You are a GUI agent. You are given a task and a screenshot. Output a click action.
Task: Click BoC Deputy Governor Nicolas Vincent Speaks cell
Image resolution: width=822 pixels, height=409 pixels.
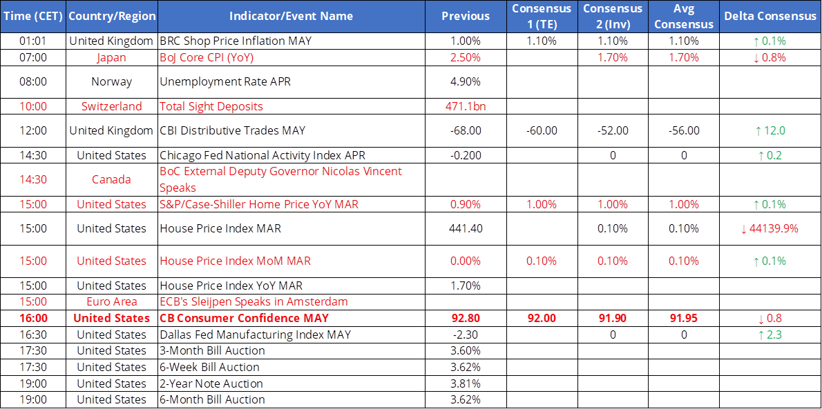pyautogui.click(x=291, y=179)
